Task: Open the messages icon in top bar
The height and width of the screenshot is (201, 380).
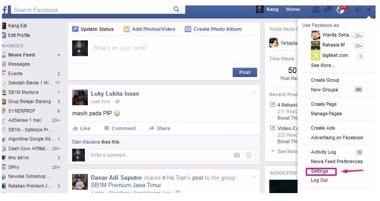Action: (328, 10)
